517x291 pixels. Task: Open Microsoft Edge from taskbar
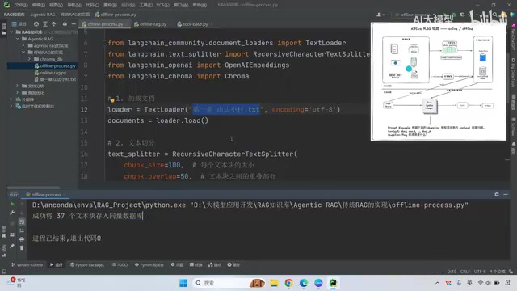pyautogui.click(x=304, y=283)
